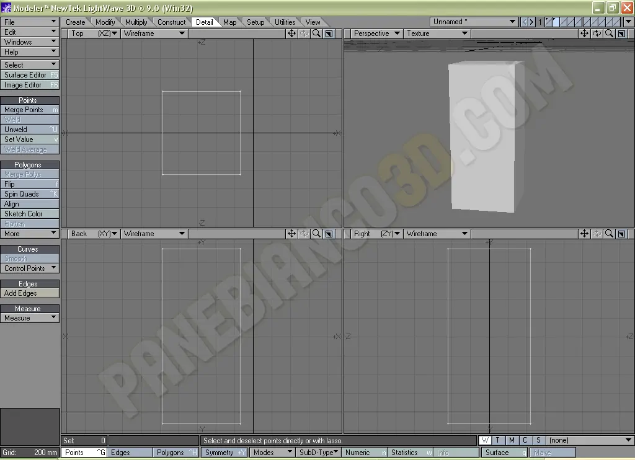
Task: Go to the previous layer bank arrow
Action: (525, 22)
